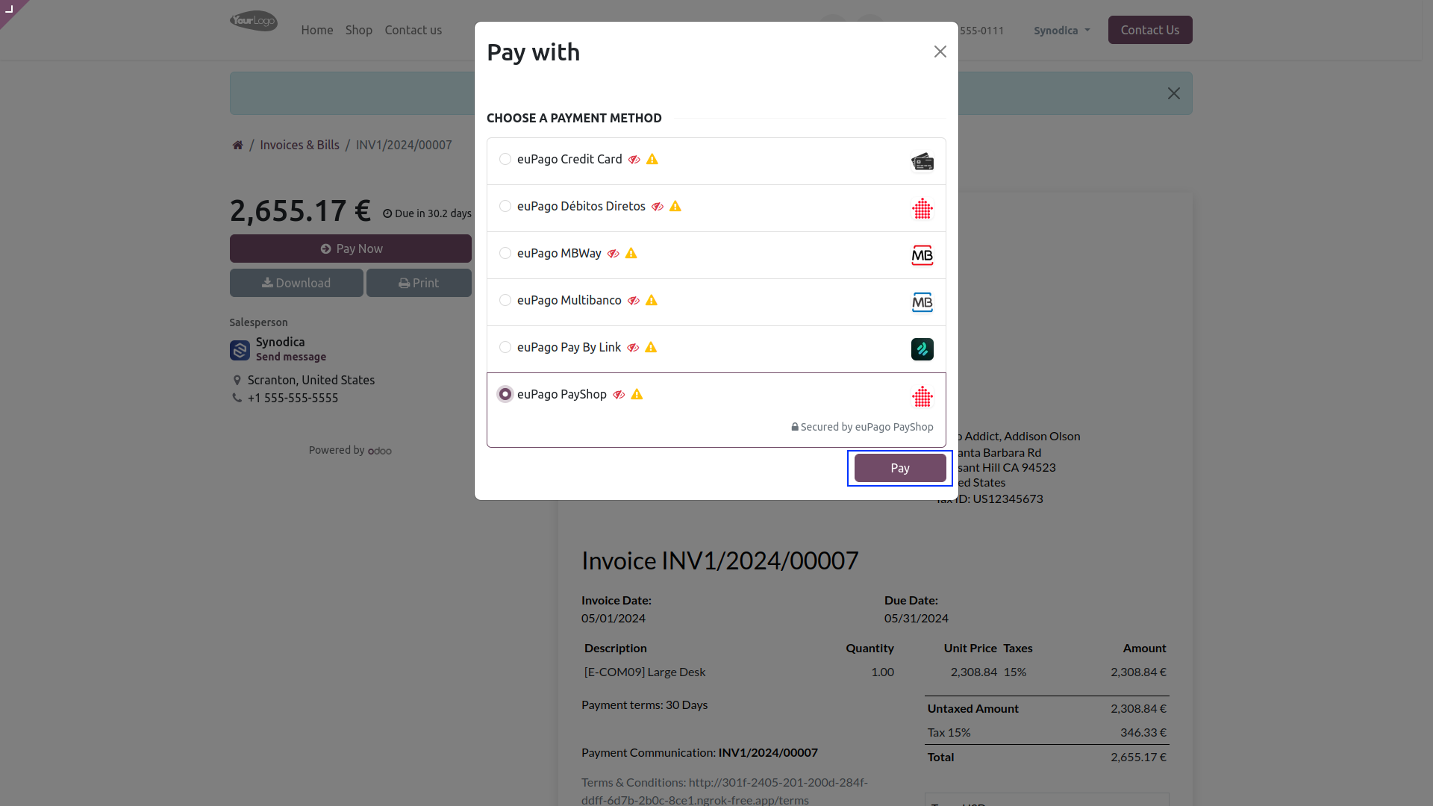The height and width of the screenshot is (806, 1433).
Task: Click the warning triangle beside euPago Multibanco
Action: [652, 300]
